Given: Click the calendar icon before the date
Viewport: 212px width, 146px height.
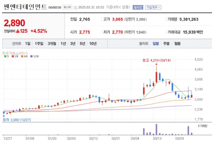Looking at the screenshot, I should pos(76,7).
